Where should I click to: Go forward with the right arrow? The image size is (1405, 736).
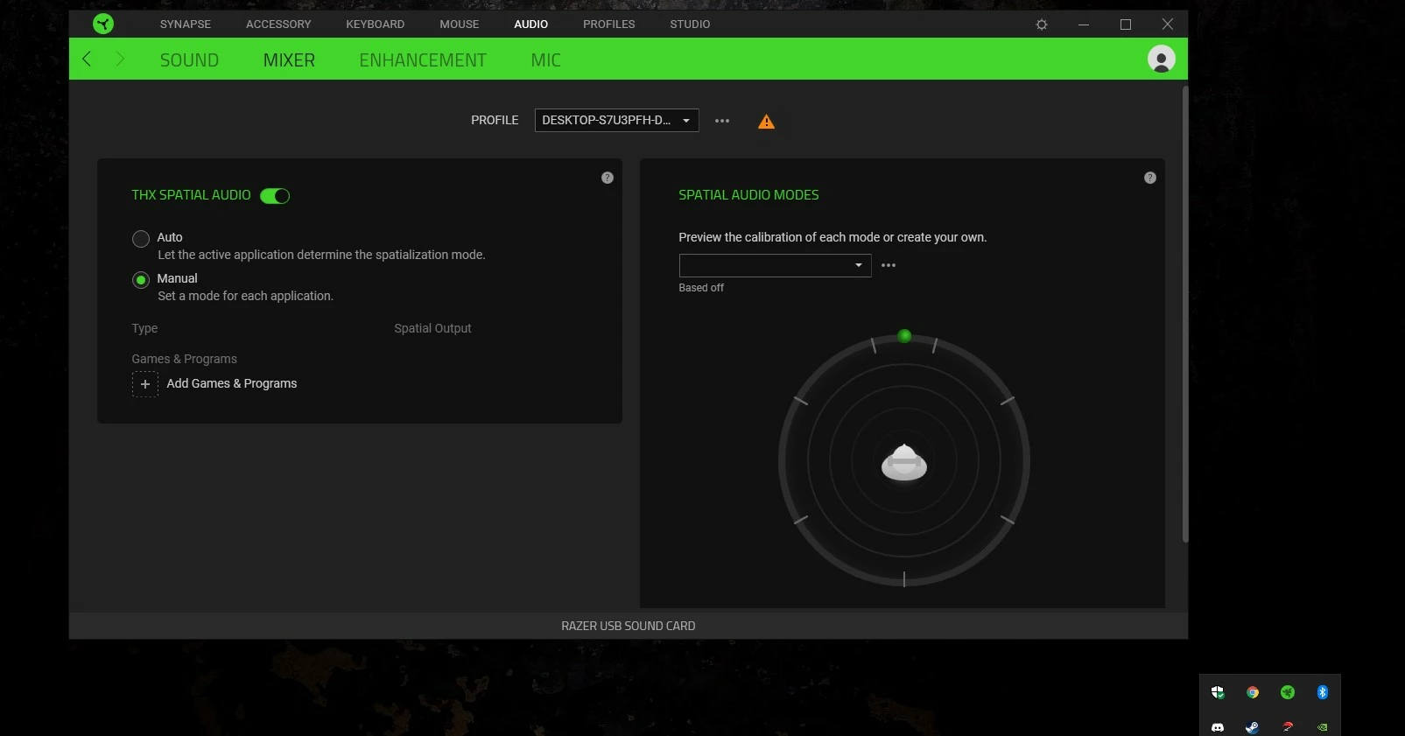tap(120, 59)
